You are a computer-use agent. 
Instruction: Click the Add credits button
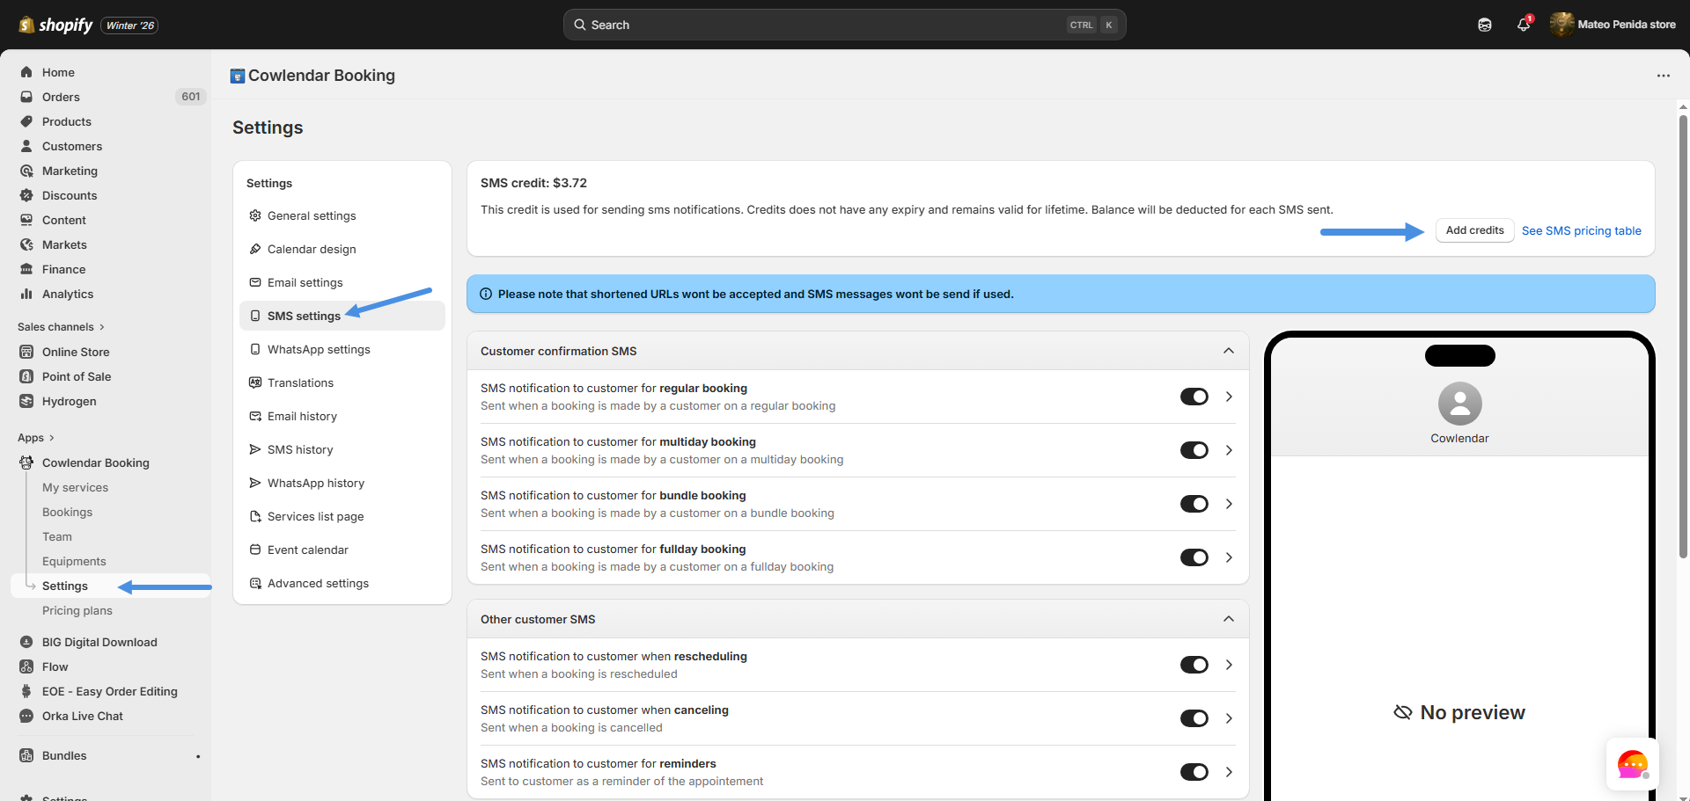1474,230
